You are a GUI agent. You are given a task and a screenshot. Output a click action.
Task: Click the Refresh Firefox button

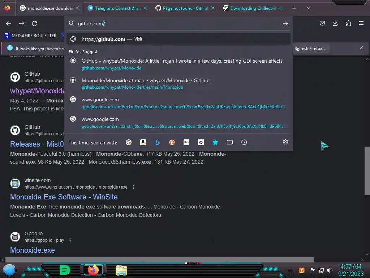coord(310,49)
